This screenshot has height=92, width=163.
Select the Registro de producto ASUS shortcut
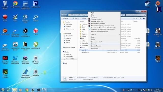click(x=25, y=5)
